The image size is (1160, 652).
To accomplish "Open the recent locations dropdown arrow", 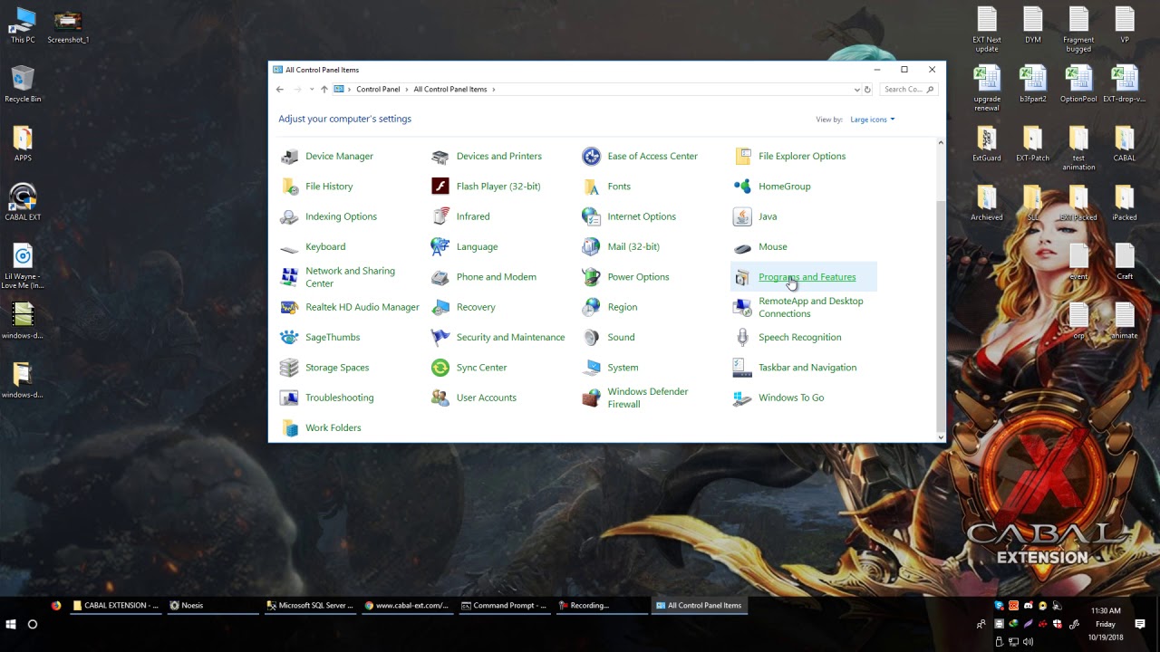I will tap(312, 90).
